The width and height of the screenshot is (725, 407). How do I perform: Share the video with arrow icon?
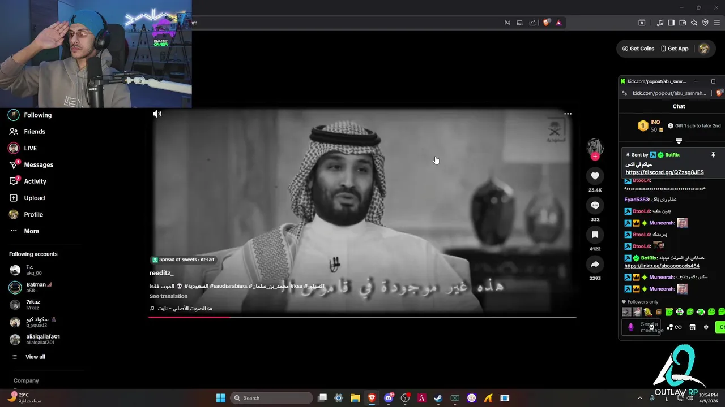[595, 264]
